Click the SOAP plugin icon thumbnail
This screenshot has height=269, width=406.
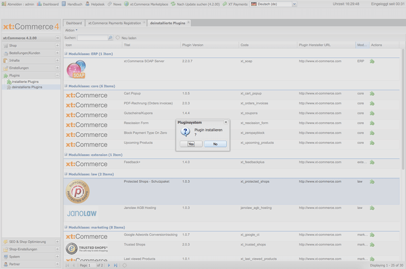point(76,69)
